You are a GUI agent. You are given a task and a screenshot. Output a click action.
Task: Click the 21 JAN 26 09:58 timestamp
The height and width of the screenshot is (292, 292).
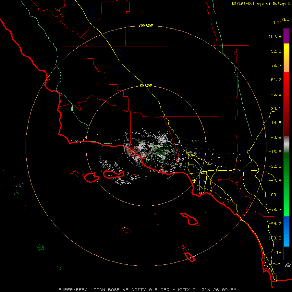click(x=214, y=290)
